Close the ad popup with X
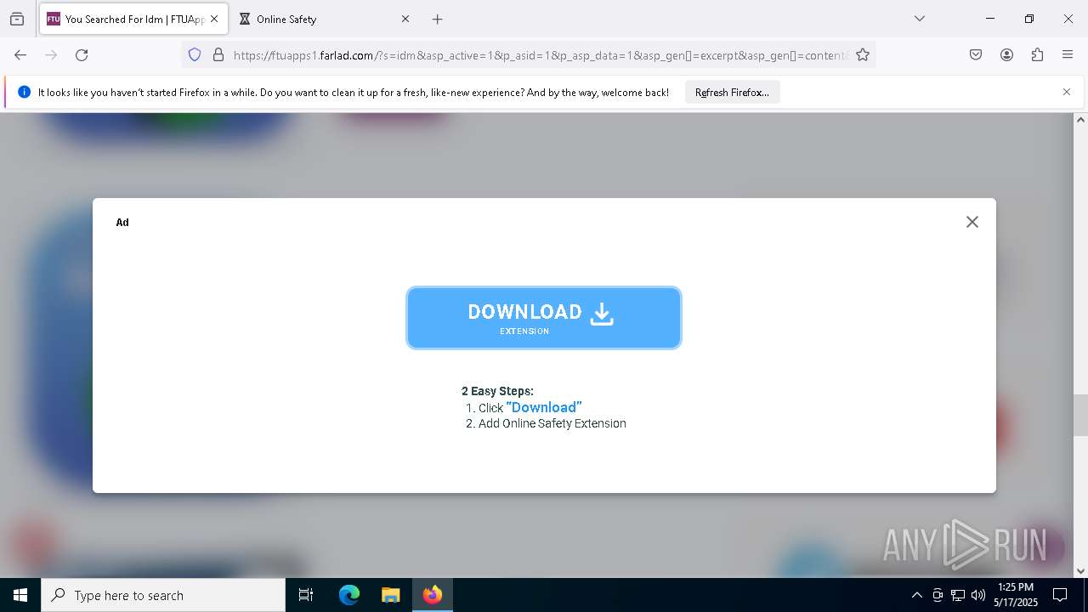Image resolution: width=1088 pixels, height=612 pixels. 972,222
